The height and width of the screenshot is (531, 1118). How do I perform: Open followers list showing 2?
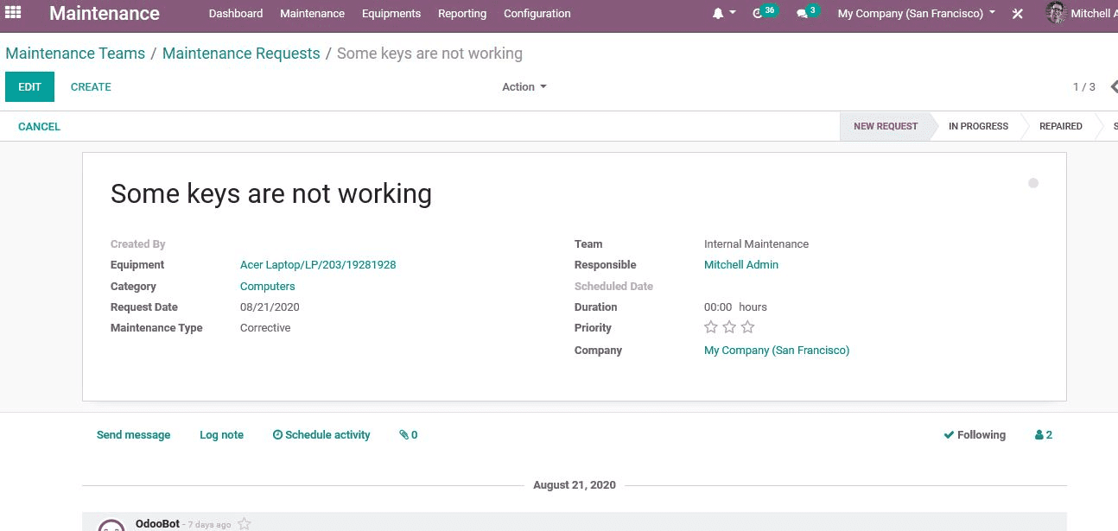[x=1044, y=435]
